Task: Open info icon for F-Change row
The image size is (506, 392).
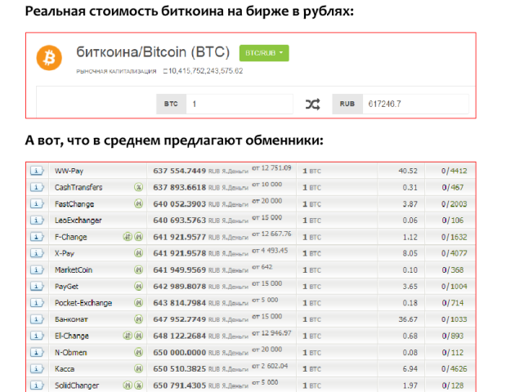Action: pyautogui.click(x=37, y=237)
